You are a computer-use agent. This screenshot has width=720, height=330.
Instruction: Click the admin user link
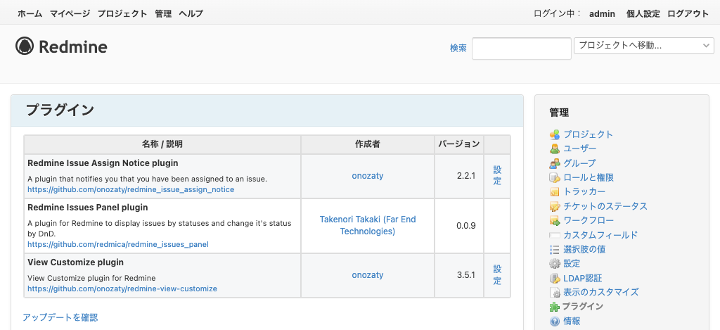coord(602,13)
